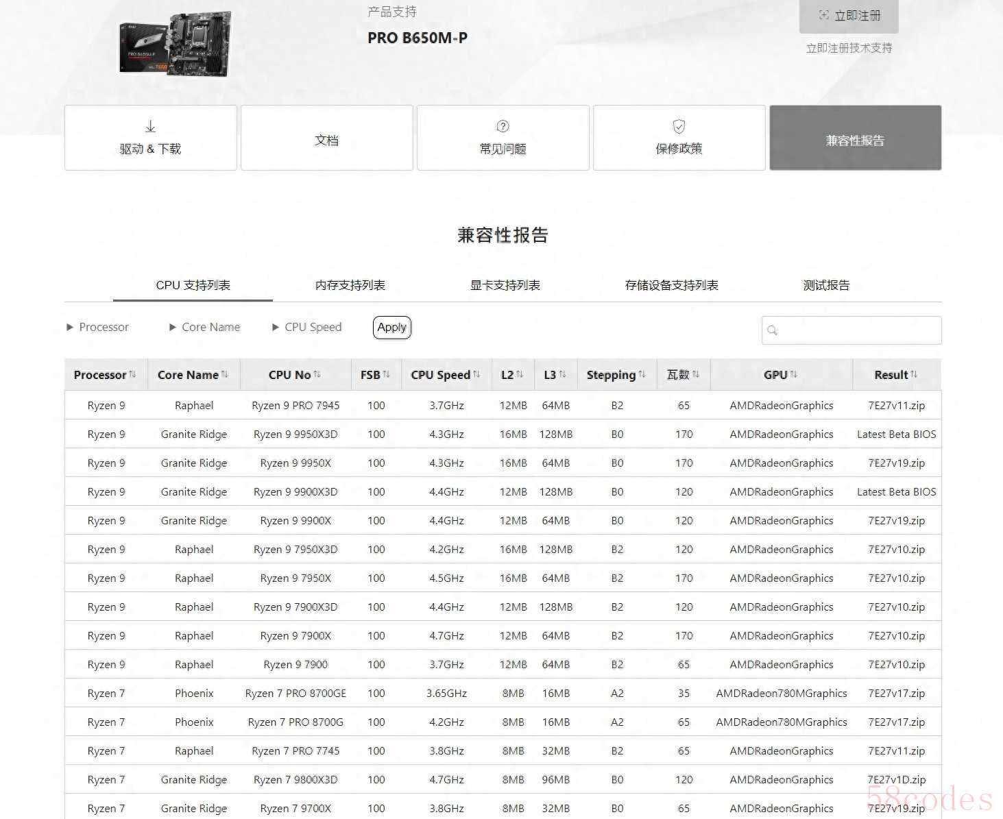Select the Ryzen 9 PRO 7945 cell

point(295,405)
